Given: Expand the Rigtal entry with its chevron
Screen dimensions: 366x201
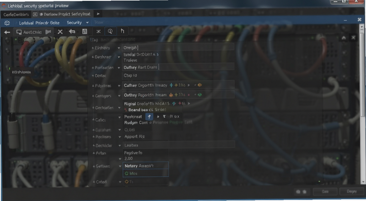Looking at the screenshot, I should tap(188, 103).
